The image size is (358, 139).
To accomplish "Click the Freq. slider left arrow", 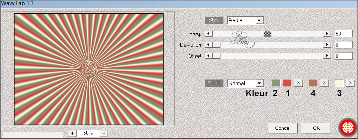I will (209, 34).
